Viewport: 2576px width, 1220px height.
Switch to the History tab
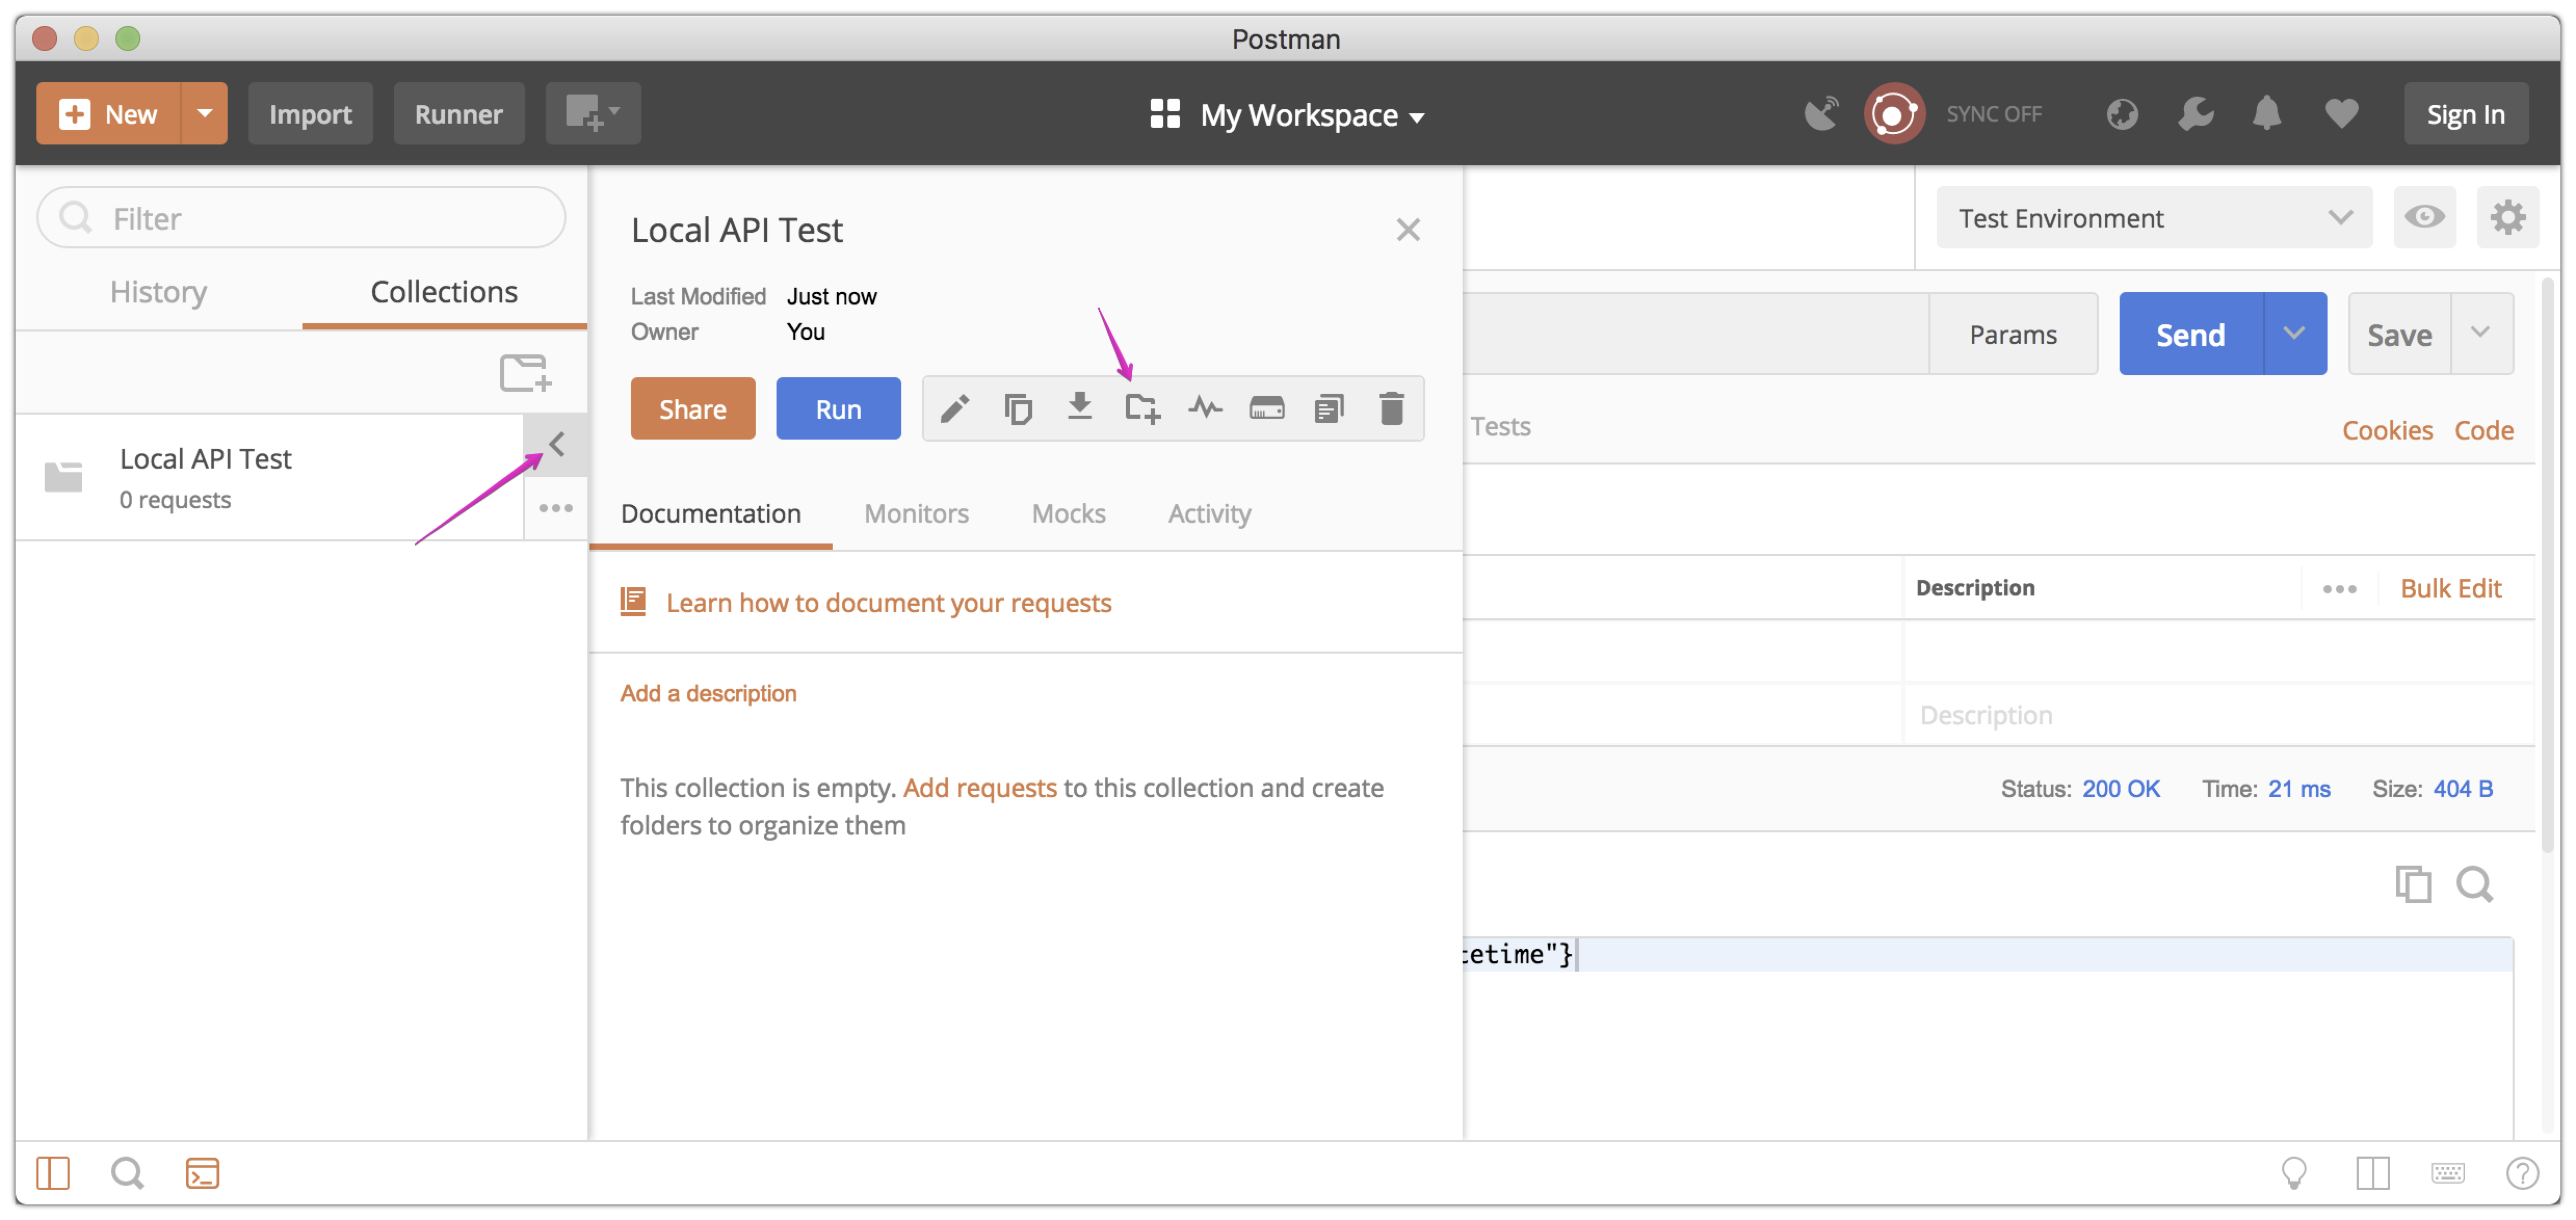click(158, 291)
